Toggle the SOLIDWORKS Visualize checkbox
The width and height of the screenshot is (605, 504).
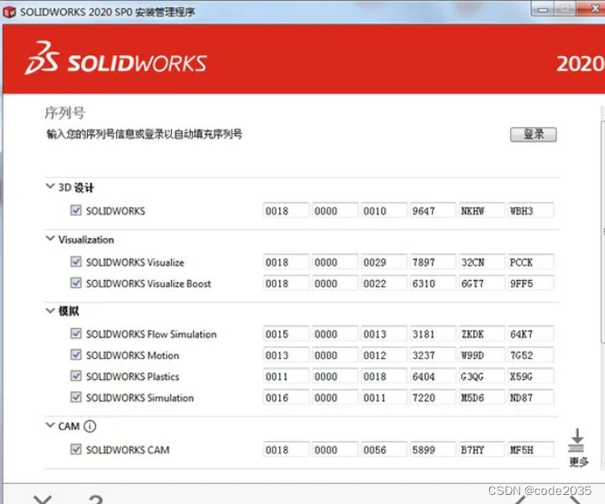coord(76,262)
